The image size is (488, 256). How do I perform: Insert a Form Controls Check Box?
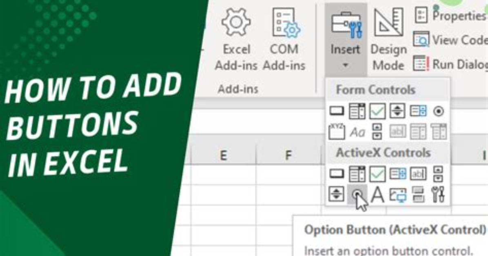(x=377, y=111)
